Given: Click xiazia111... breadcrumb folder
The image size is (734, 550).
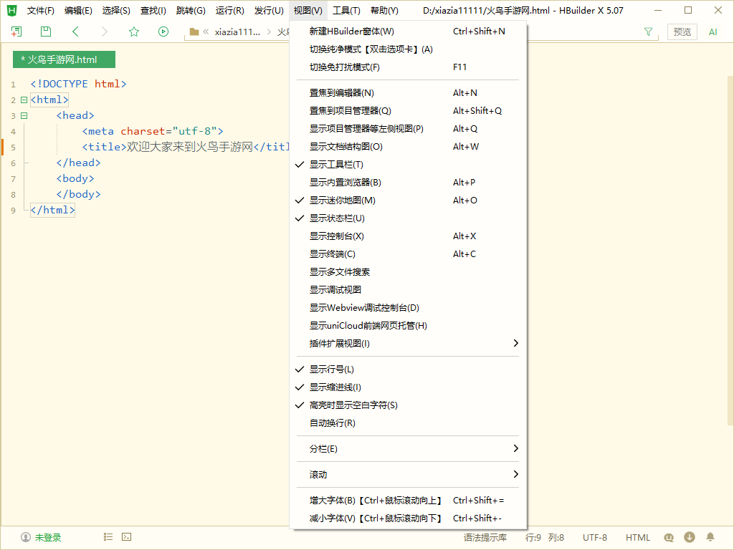Looking at the screenshot, I should click(x=237, y=32).
